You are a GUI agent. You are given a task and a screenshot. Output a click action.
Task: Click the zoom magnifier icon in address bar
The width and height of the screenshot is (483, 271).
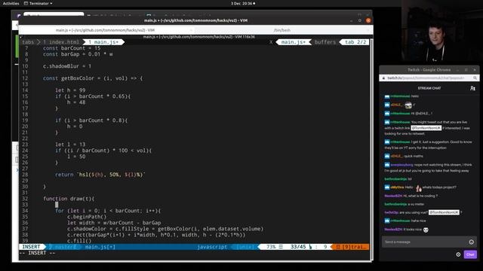coord(475,78)
